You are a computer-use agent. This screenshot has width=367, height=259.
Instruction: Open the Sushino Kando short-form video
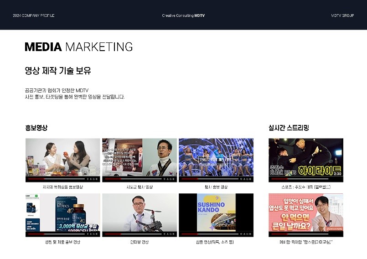pos(216,212)
